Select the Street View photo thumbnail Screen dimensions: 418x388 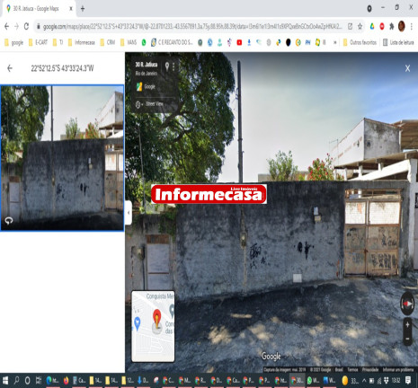tap(62, 158)
